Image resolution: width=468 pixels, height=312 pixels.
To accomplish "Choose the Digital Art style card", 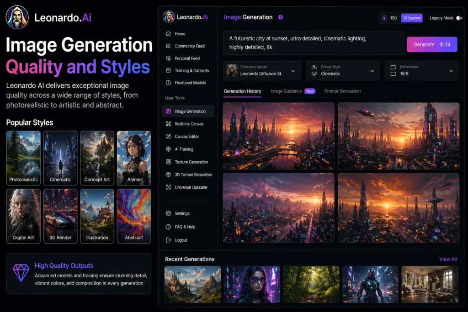I will point(23,216).
